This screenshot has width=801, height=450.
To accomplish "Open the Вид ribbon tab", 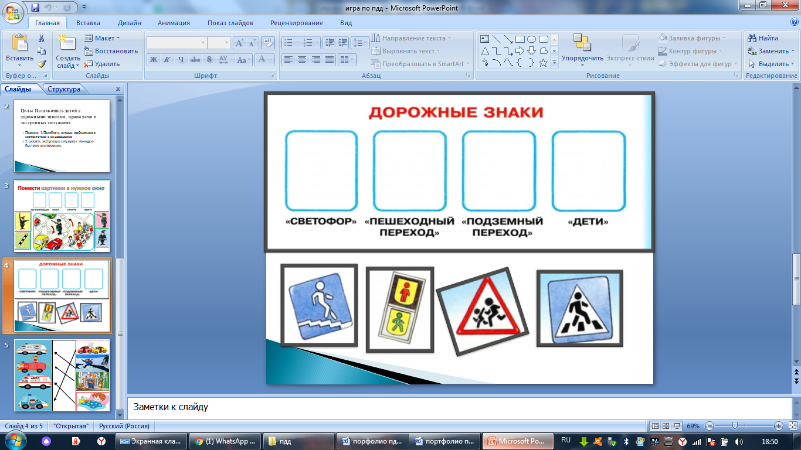I will tap(346, 23).
